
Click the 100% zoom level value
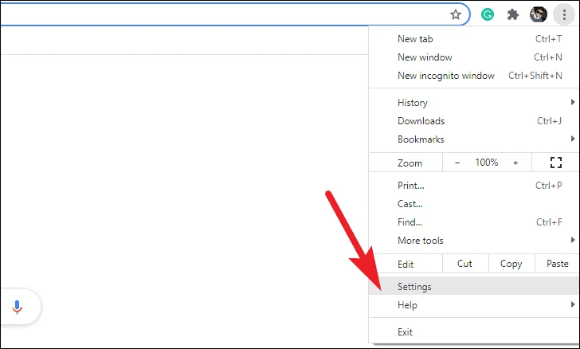487,163
